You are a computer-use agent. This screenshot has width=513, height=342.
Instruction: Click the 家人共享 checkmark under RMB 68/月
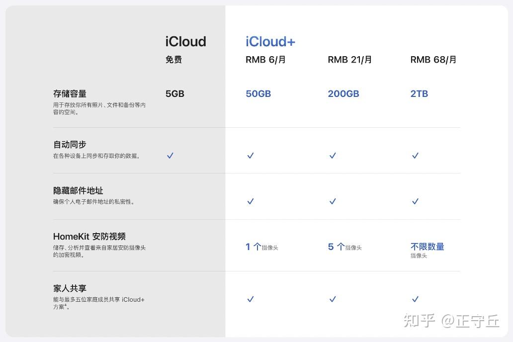(x=415, y=299)
